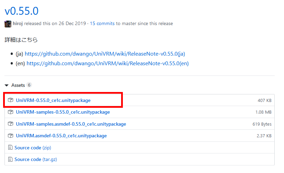
Task: Click the '26 Dec 2019' release date text
Action: 72,23
